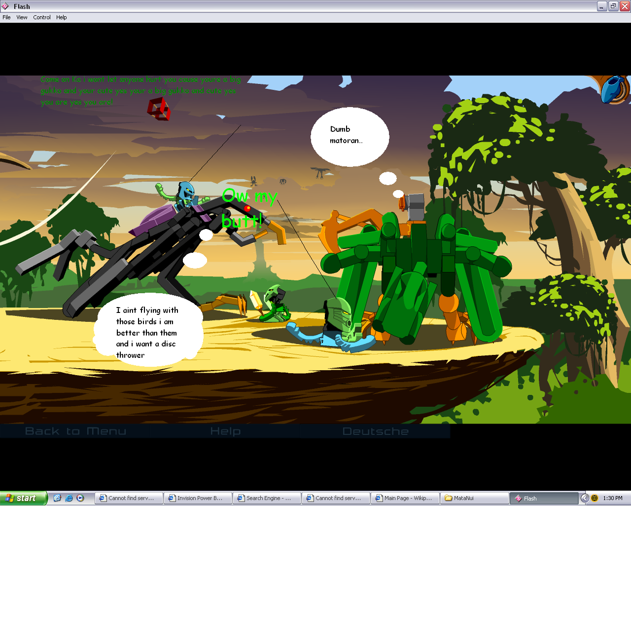
Task: Switch to the Invision Power B… taskbar window
Action: pos(198,499)
